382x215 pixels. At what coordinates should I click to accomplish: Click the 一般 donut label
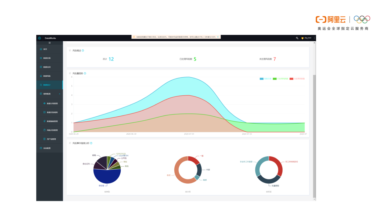pyautogui.click(x=202, y=156)
